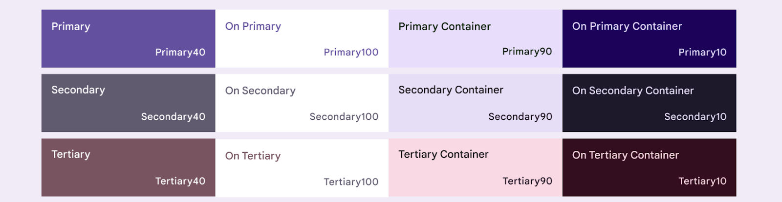Click the Tertiary90 tone label
The width and height of the screenshot is (782, 202).
click(x=527, y=181)
